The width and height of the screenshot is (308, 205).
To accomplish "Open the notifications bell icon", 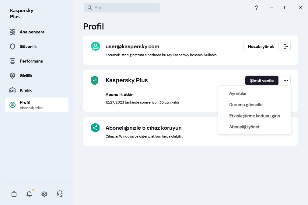I will [29, 194].
